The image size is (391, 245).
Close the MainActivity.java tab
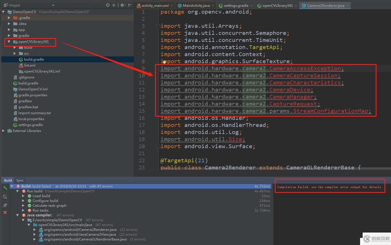coord(213,6)
